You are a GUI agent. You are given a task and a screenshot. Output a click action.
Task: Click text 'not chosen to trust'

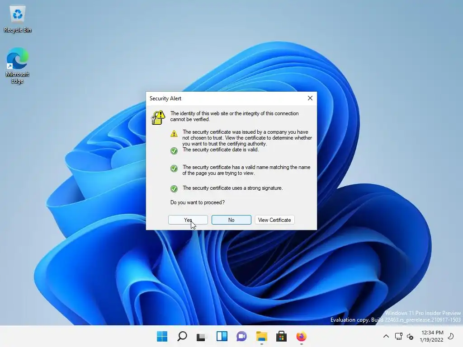[x=202, y=138]
